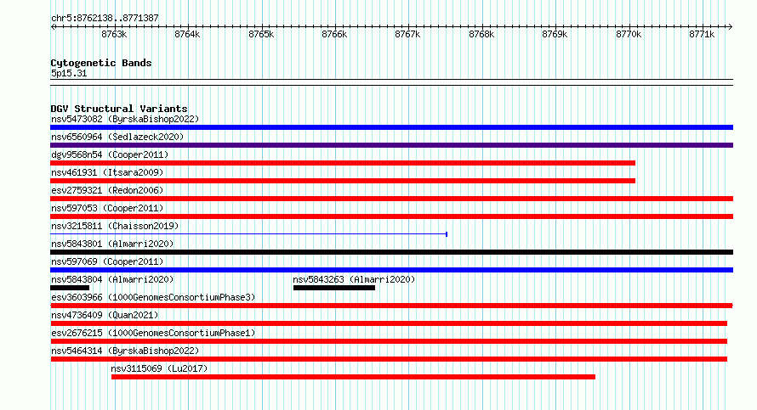The width and height of the screenshot is (757, 410).
Task: Select the black nsv5843263 variant bar
Action: click(334, 288)
